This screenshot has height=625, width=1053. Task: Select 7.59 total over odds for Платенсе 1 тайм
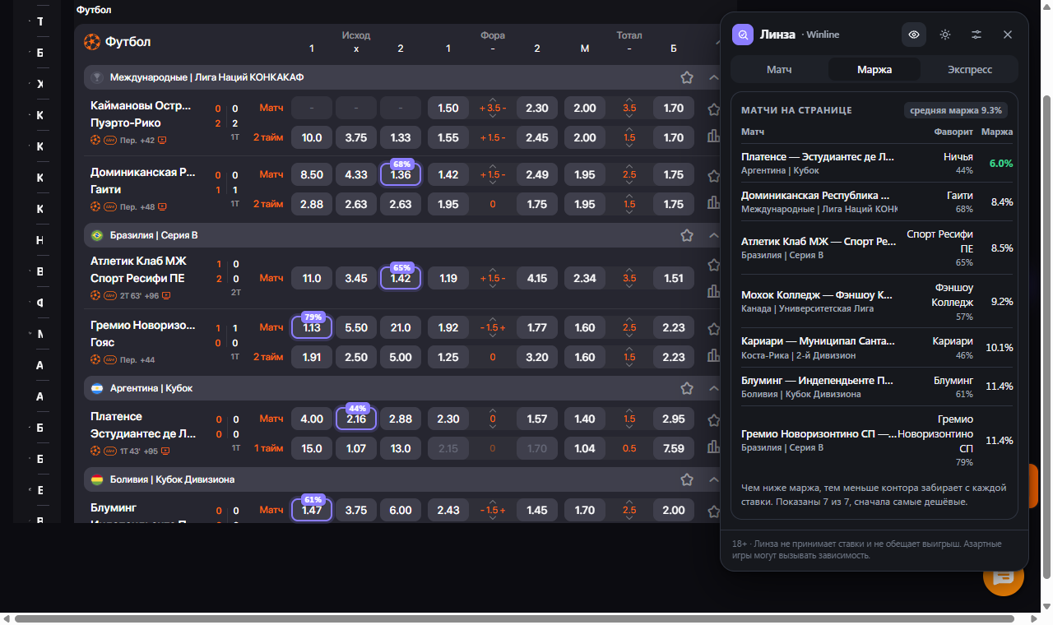coord(674,449)
